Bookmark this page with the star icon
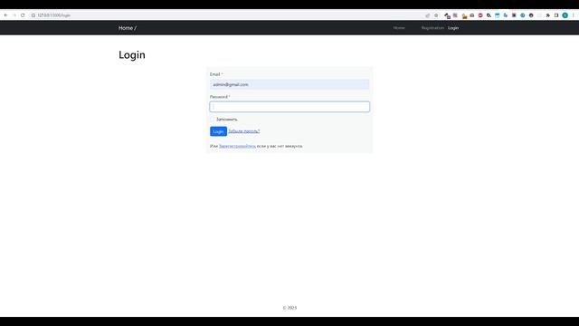 pos(436,15)
